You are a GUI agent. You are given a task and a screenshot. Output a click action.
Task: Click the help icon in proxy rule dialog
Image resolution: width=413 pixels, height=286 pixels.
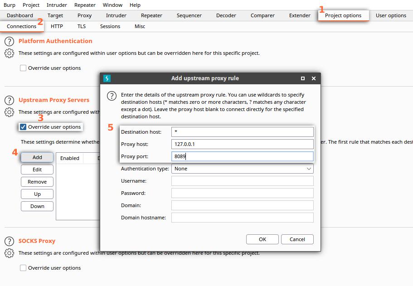112,96
